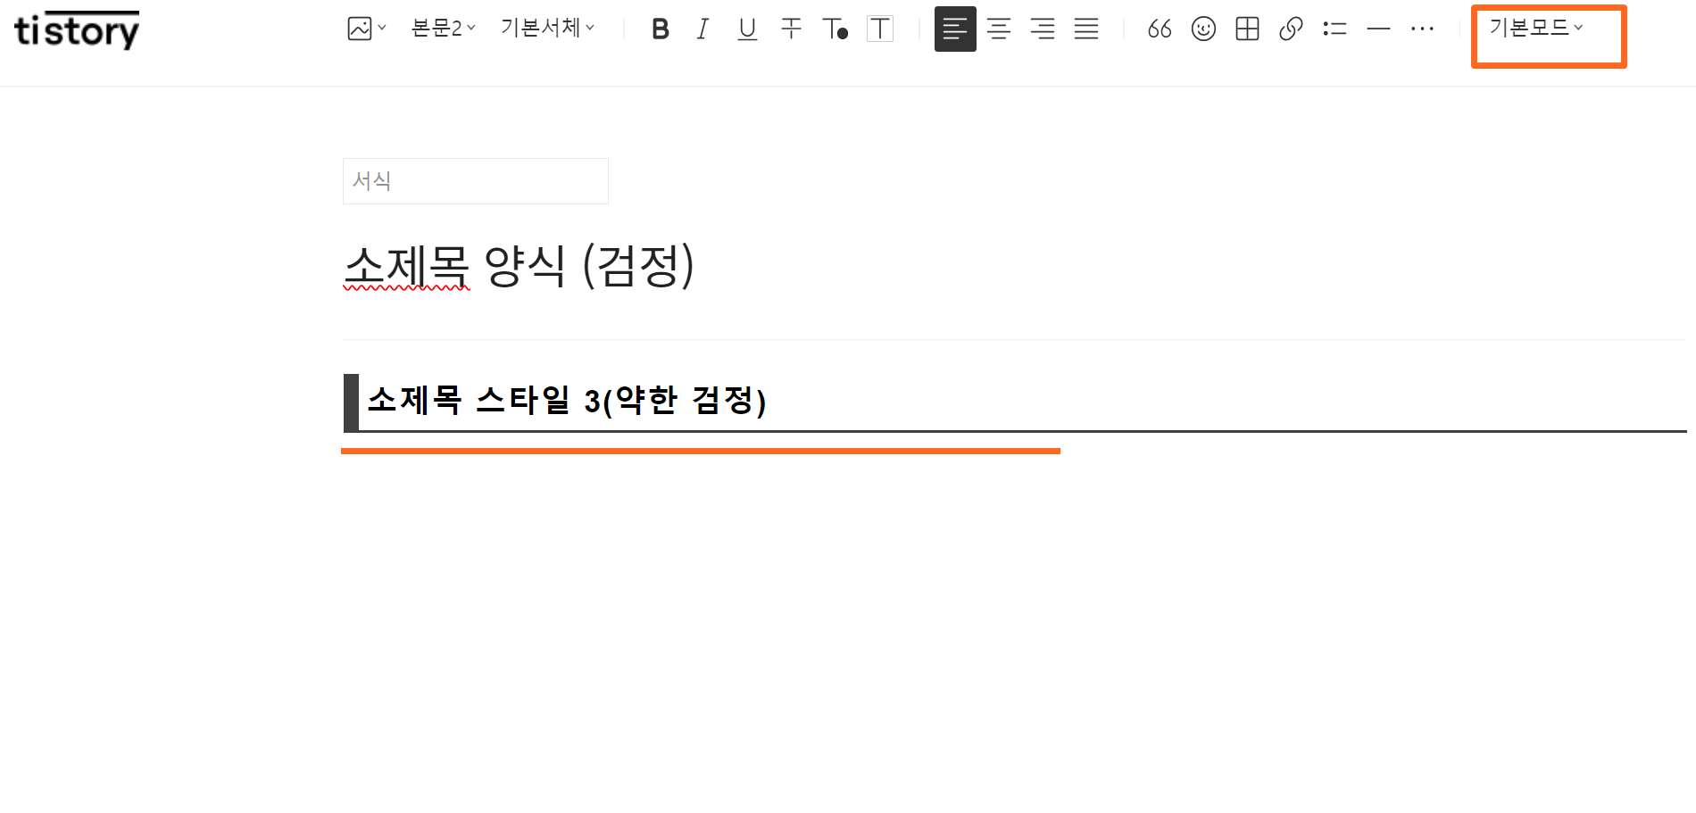Insert a table into the post
The image size is (1696, 813).
tap(1246, 29)
